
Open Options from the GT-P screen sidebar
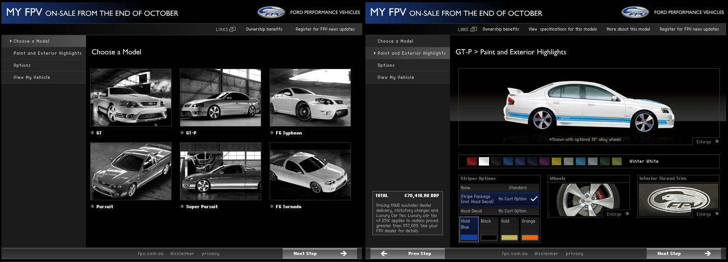tap(408, 65)
